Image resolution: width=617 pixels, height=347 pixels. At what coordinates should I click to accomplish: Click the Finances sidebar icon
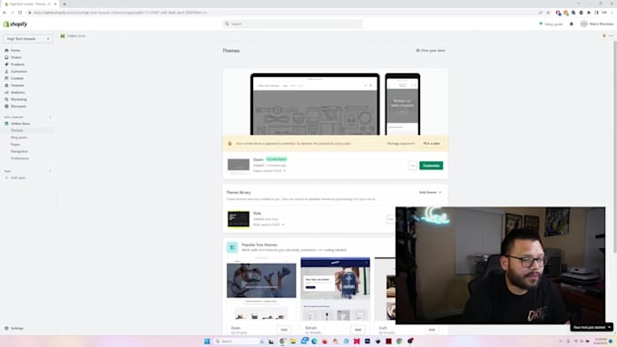(6, 85)
